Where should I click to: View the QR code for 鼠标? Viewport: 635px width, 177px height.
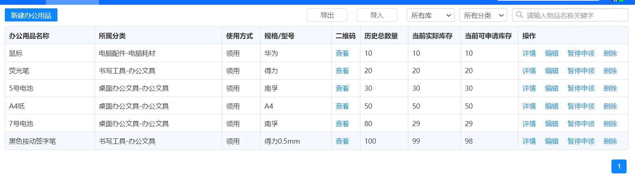click(x=342, y=53)
